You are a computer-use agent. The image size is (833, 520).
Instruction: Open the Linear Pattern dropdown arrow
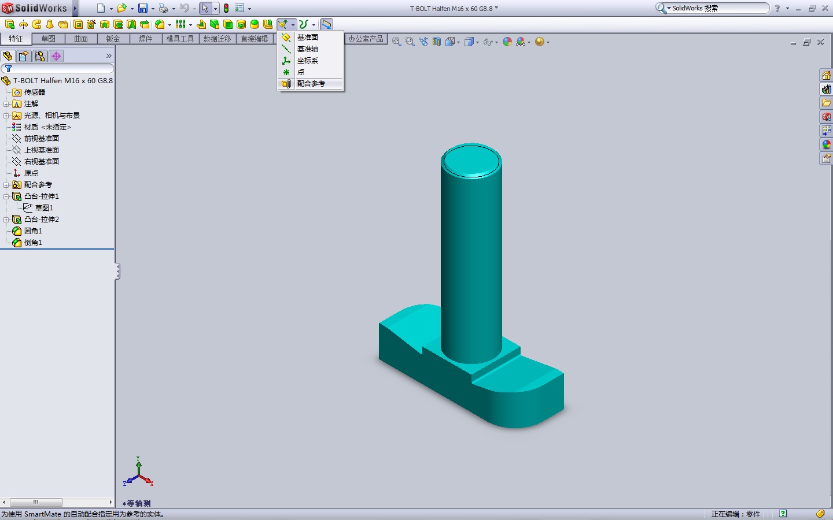190,25
